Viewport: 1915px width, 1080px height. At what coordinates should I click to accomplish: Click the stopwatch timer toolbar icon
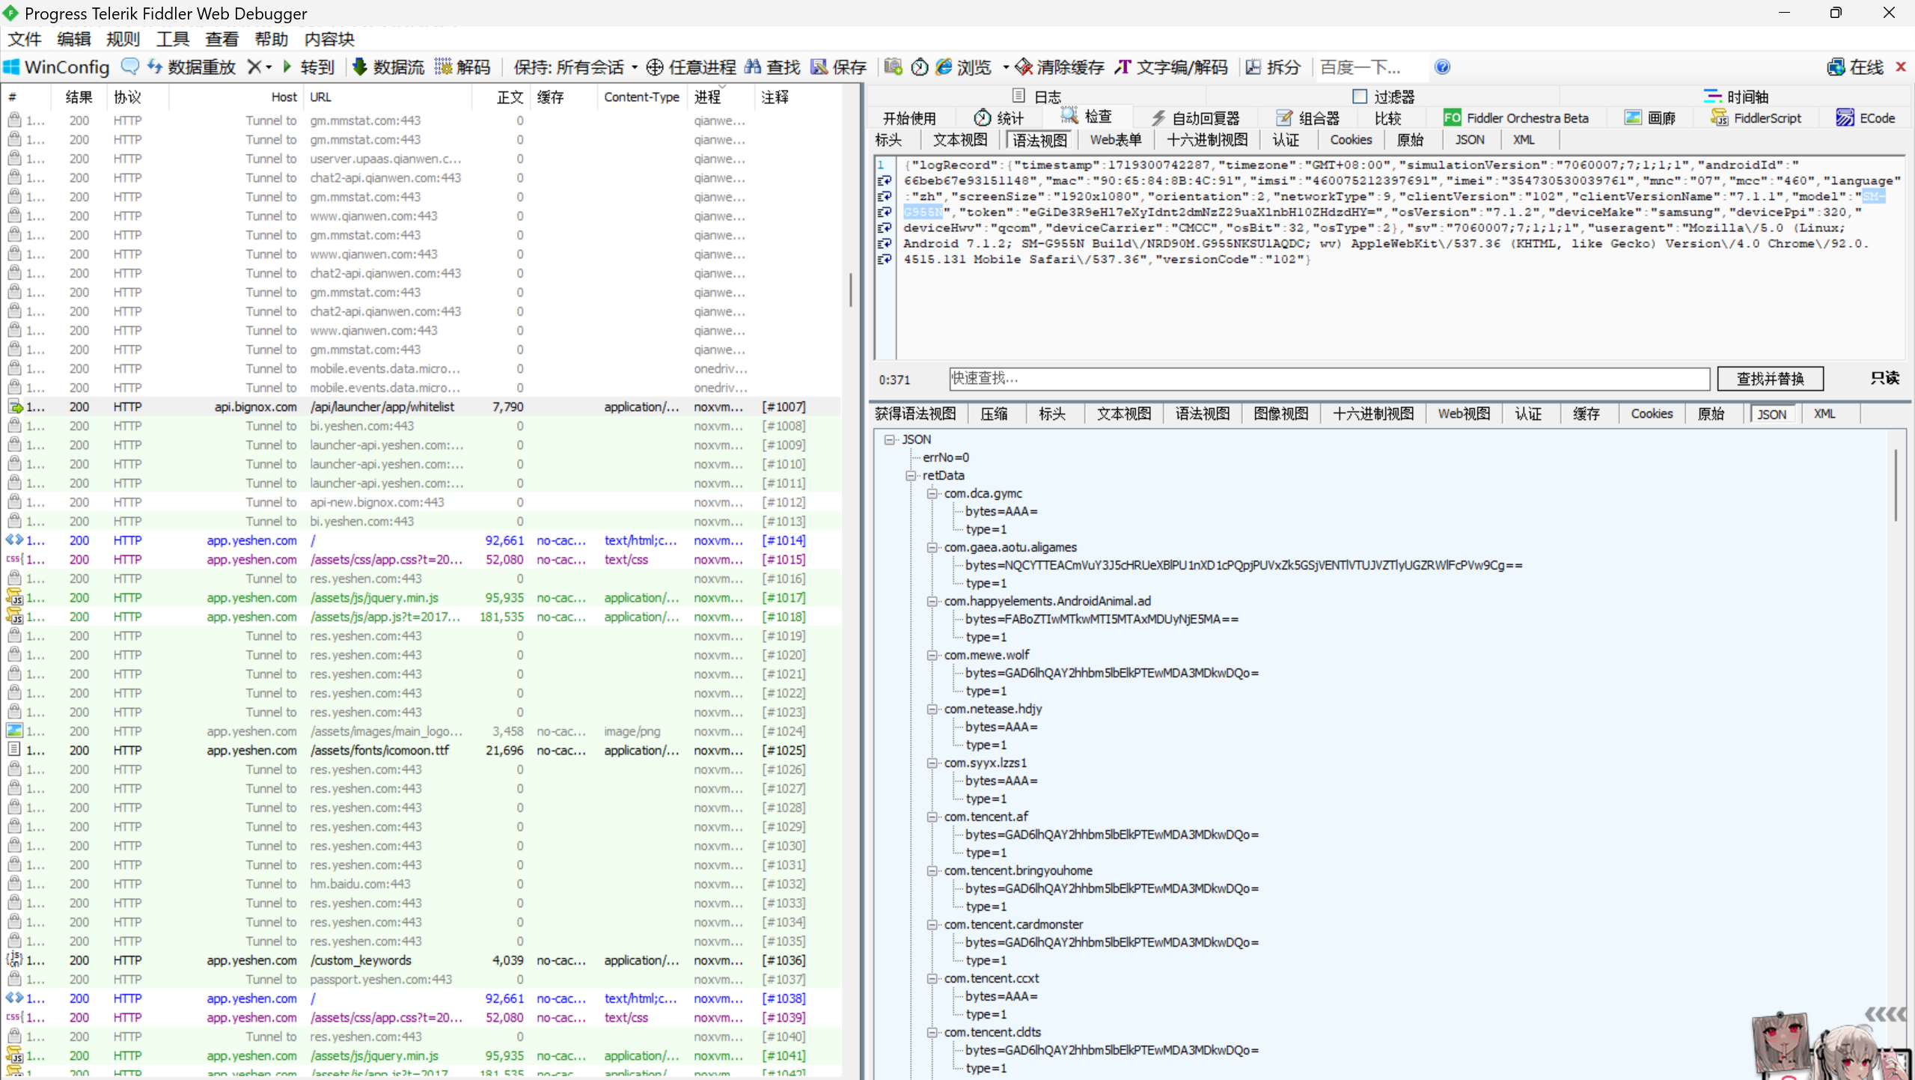click(x=920, y=67)
